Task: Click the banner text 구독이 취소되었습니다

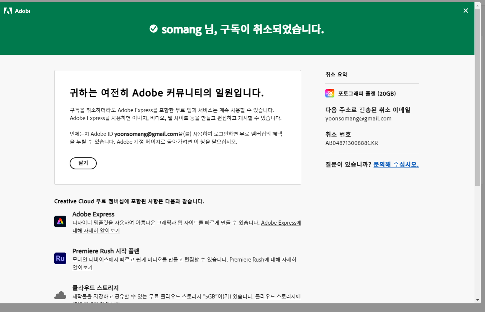Action: click(272, 29)
